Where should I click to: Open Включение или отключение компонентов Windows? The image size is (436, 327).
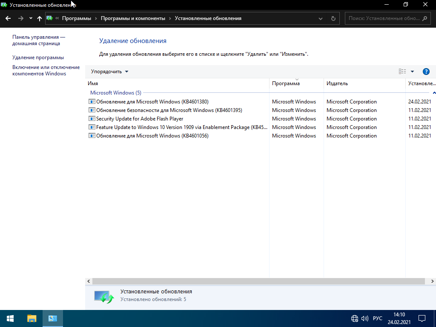(x=46, y=70)
